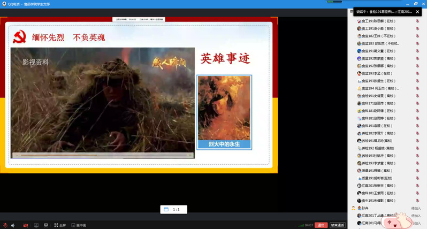Viewport: 427px width, 229px height.
Task: Enter fullscreen mode with 全屏
Action: click(60, 225)
